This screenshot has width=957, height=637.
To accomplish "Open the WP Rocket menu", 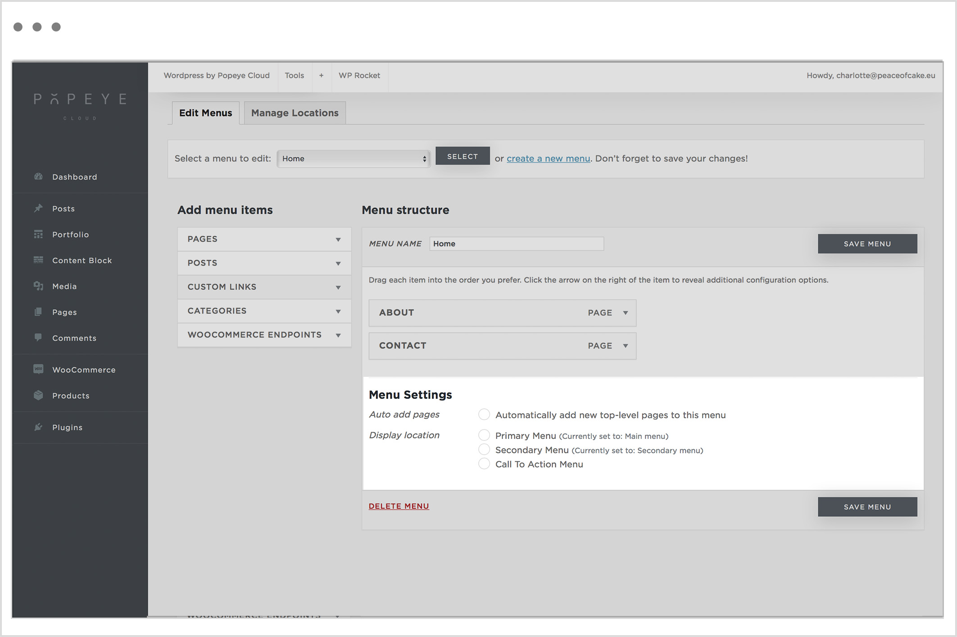I will 359,76.
